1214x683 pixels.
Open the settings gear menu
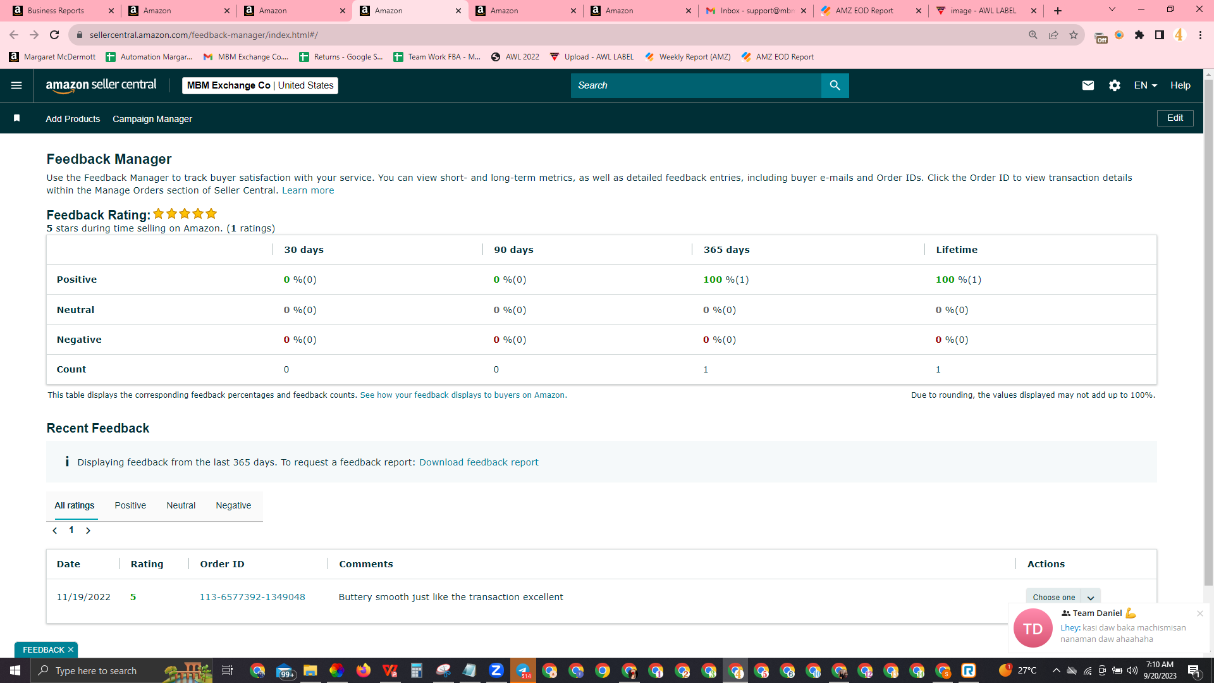1115,85
